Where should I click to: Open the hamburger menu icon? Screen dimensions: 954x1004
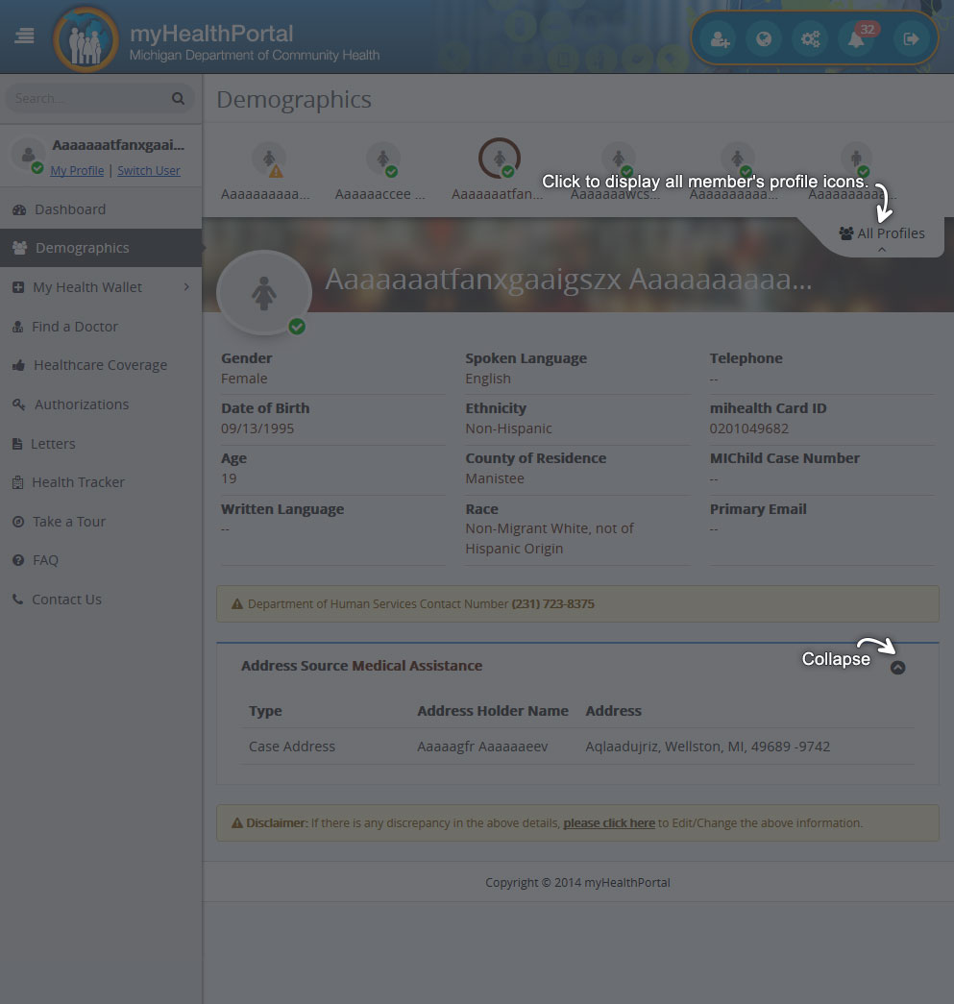(24, 36)
